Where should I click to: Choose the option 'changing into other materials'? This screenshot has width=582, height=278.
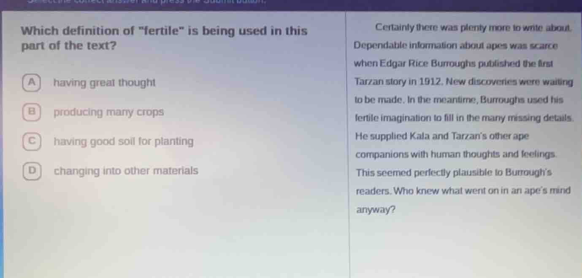125,171
